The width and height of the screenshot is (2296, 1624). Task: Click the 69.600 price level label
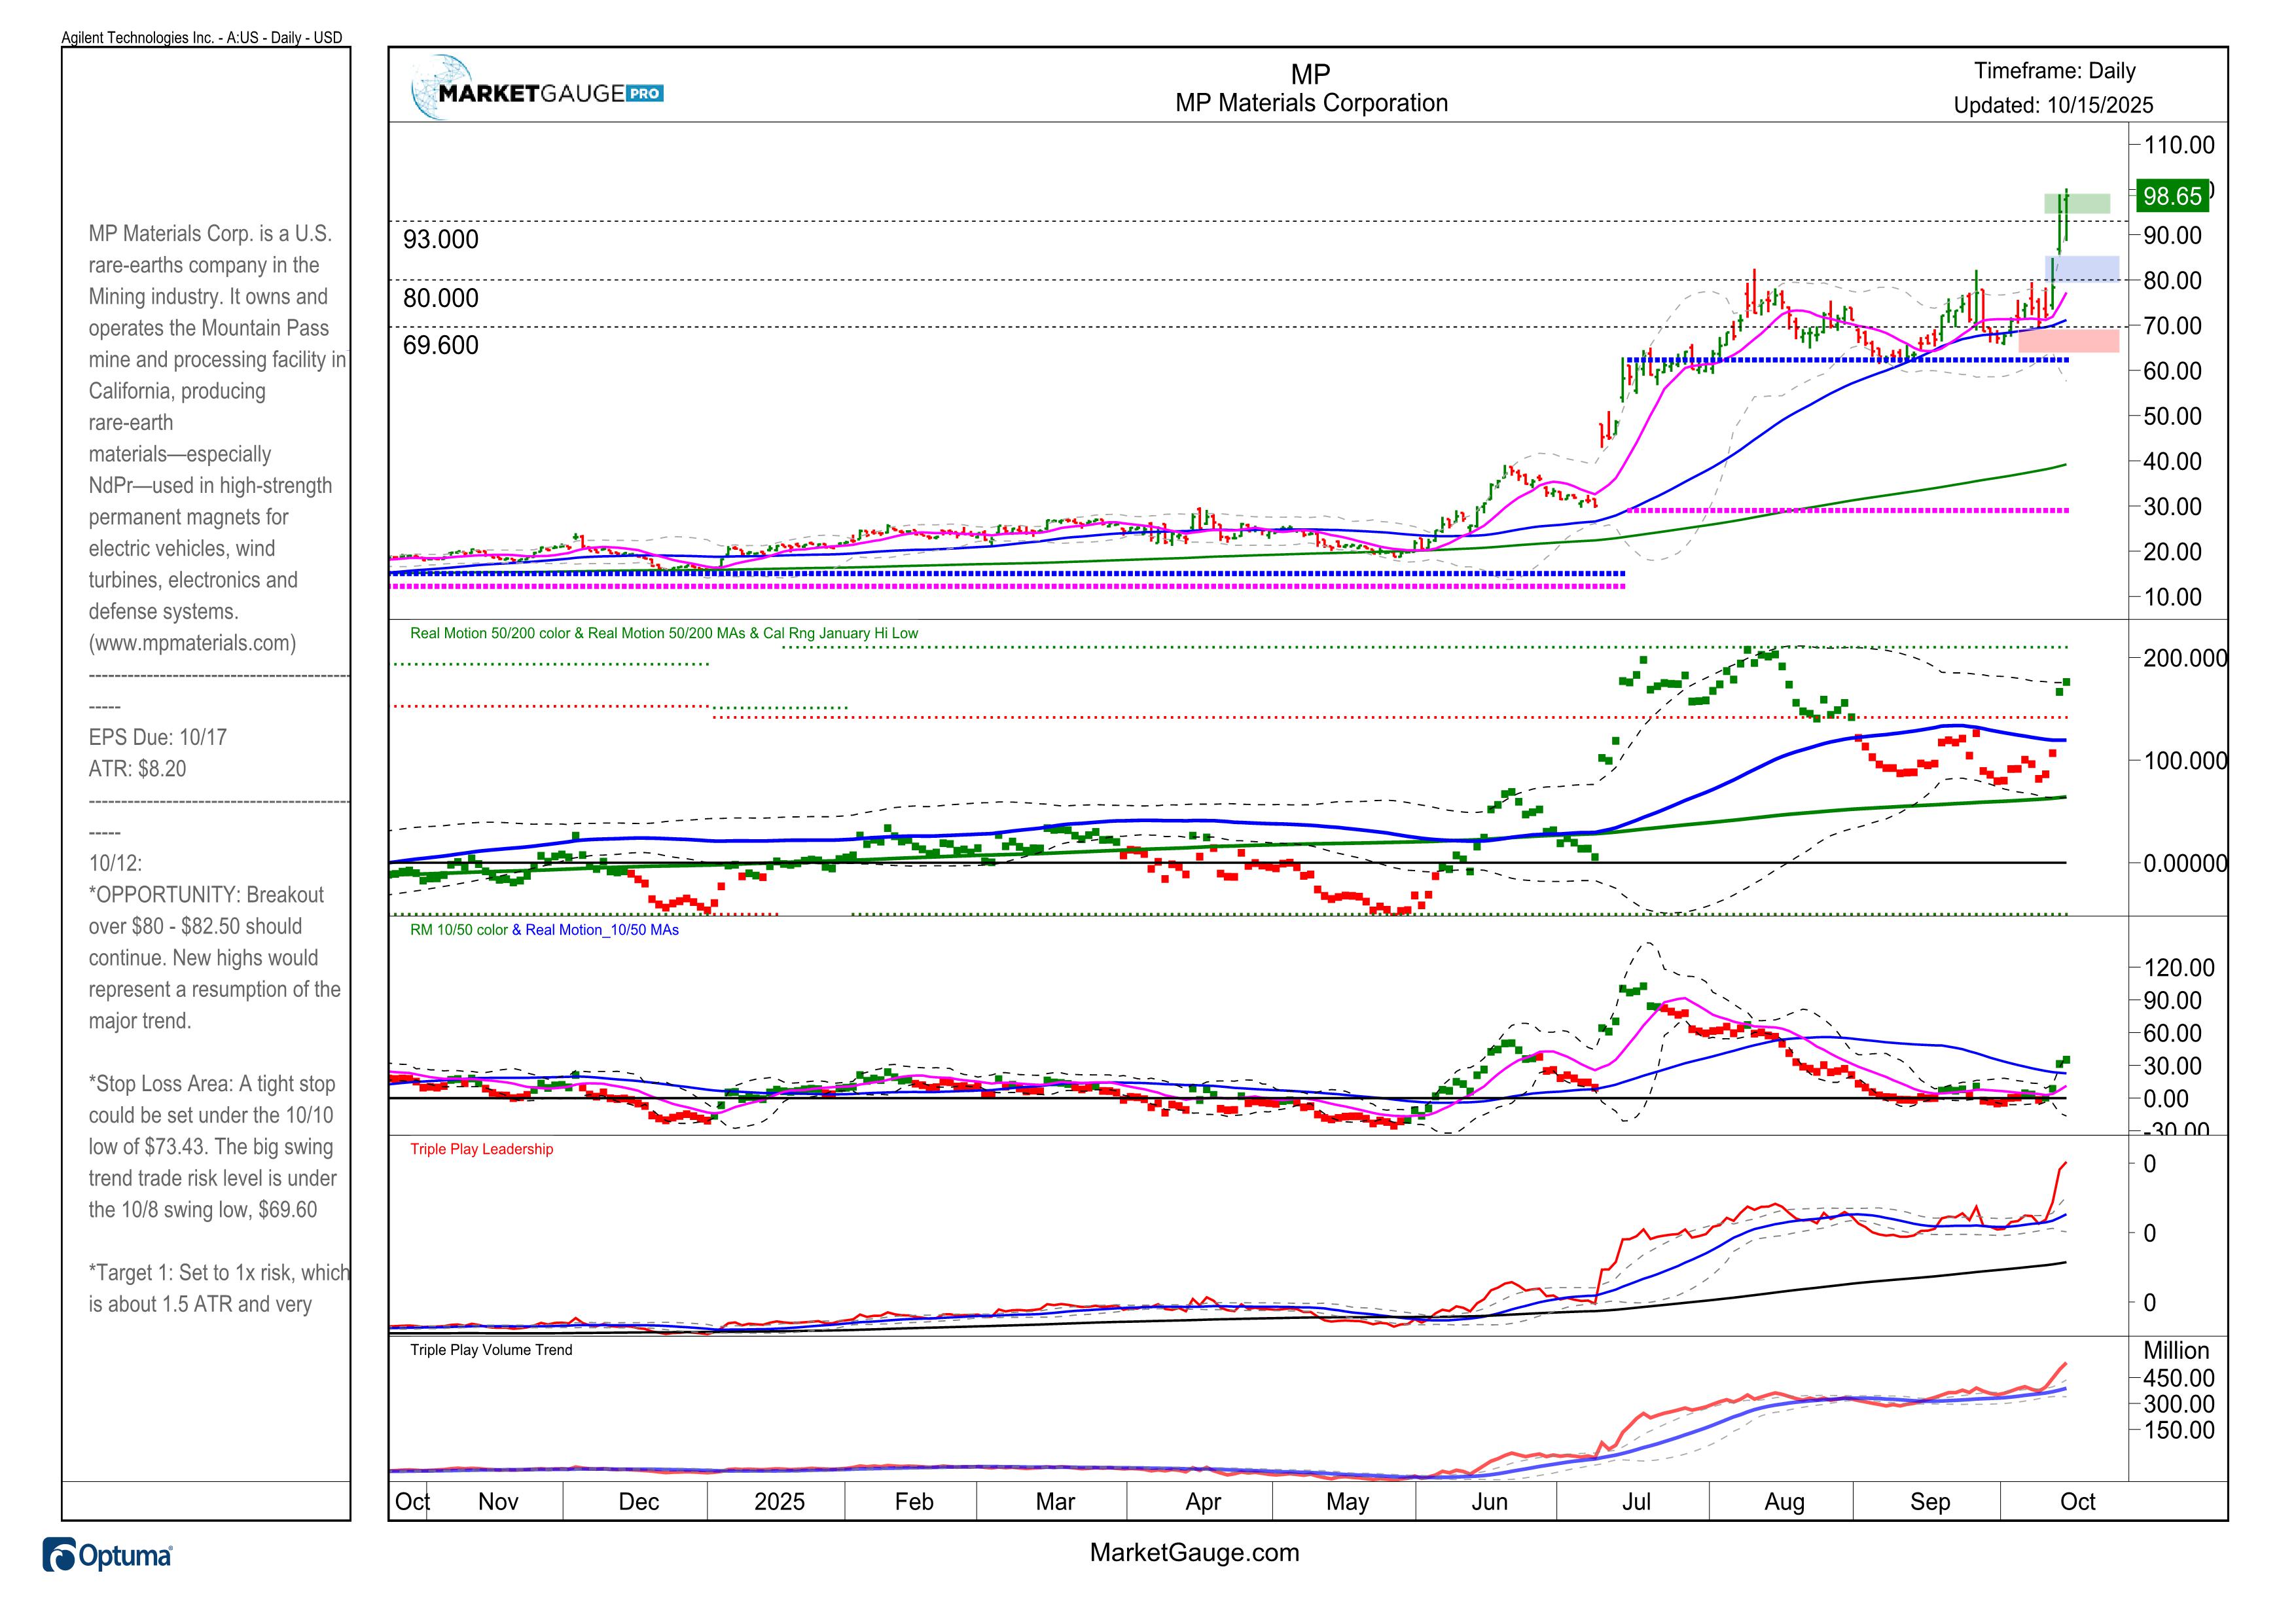(x=440, y=345)
